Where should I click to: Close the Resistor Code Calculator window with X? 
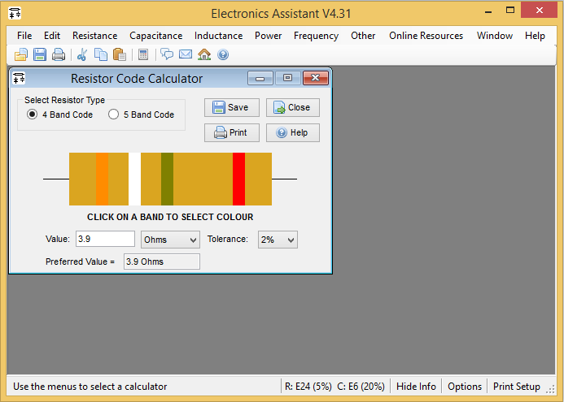(x=316, y=78)
